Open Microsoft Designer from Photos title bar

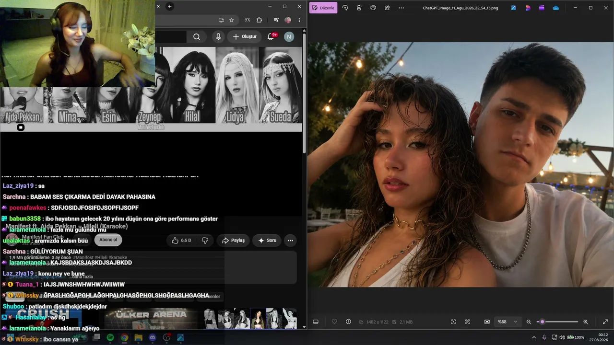pyautogui.click(x=528, y=8)
